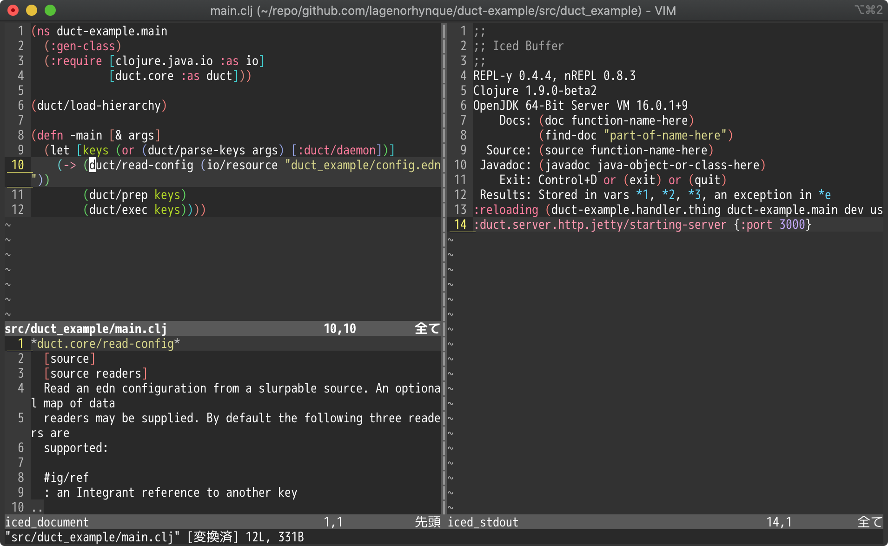Click ':require' on line 3

click(x=76, y=61)
